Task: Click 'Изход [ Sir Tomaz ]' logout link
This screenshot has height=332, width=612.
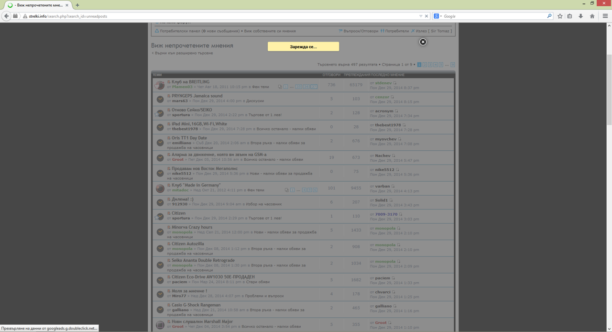Action: [433, 31]
